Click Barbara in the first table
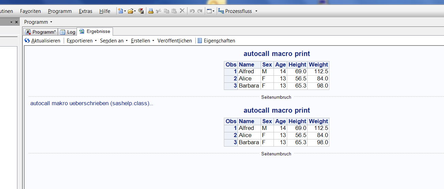 tap(249, 86)
